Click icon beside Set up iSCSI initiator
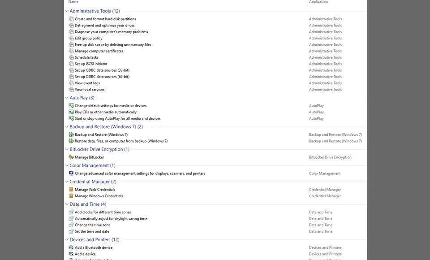Image resolution: width=430 pixels, height=260 pixels. [71, 64]
